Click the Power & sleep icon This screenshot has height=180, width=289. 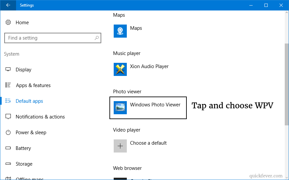(8, 132)
